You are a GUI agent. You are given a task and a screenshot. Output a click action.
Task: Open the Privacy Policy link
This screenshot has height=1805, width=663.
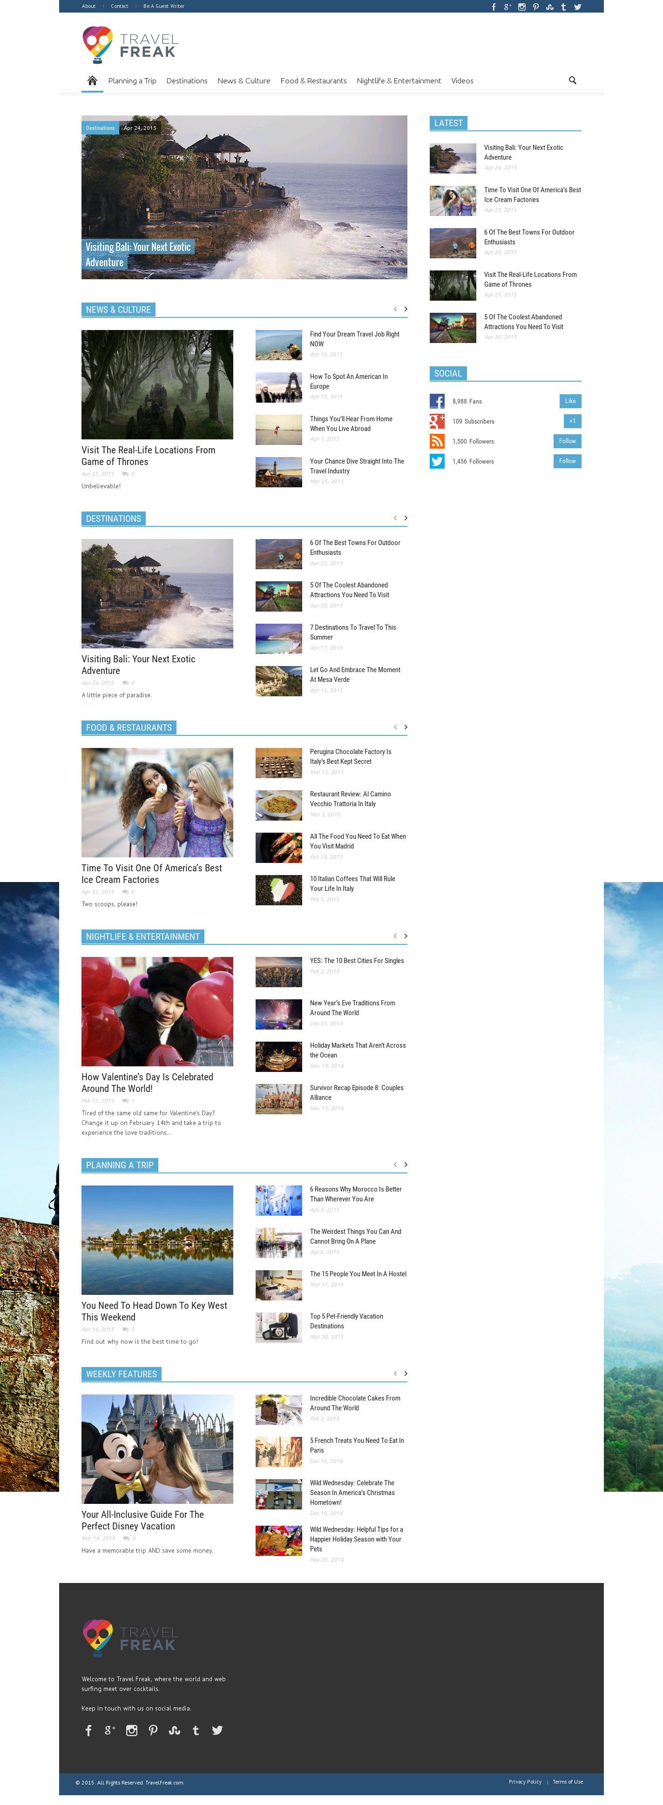(524, 1781)
